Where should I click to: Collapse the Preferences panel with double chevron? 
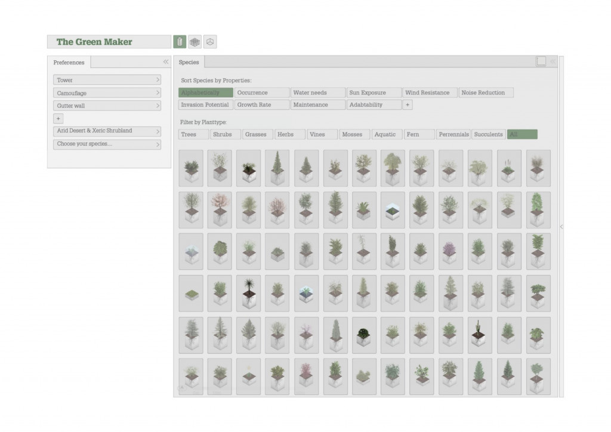(x=166, y=62)
